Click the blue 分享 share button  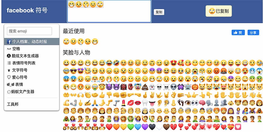point(253,33)
